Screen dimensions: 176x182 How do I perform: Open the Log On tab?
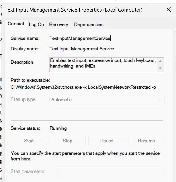pos(36,24)
